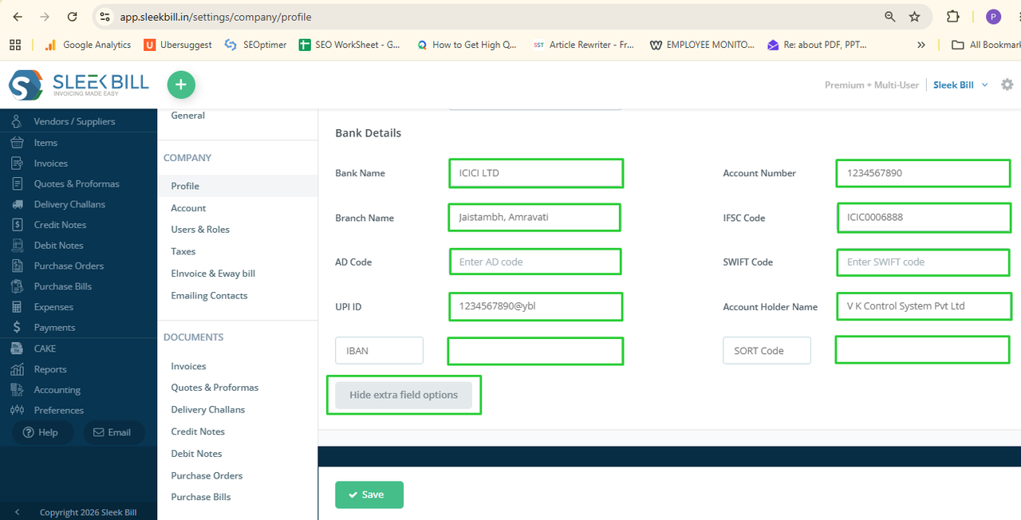Open the Profile settings page

click(x=185, y=186)
